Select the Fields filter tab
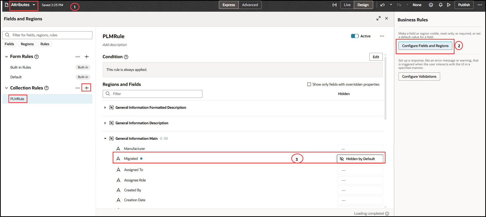 pyautogui.click(x=9, y=44)
